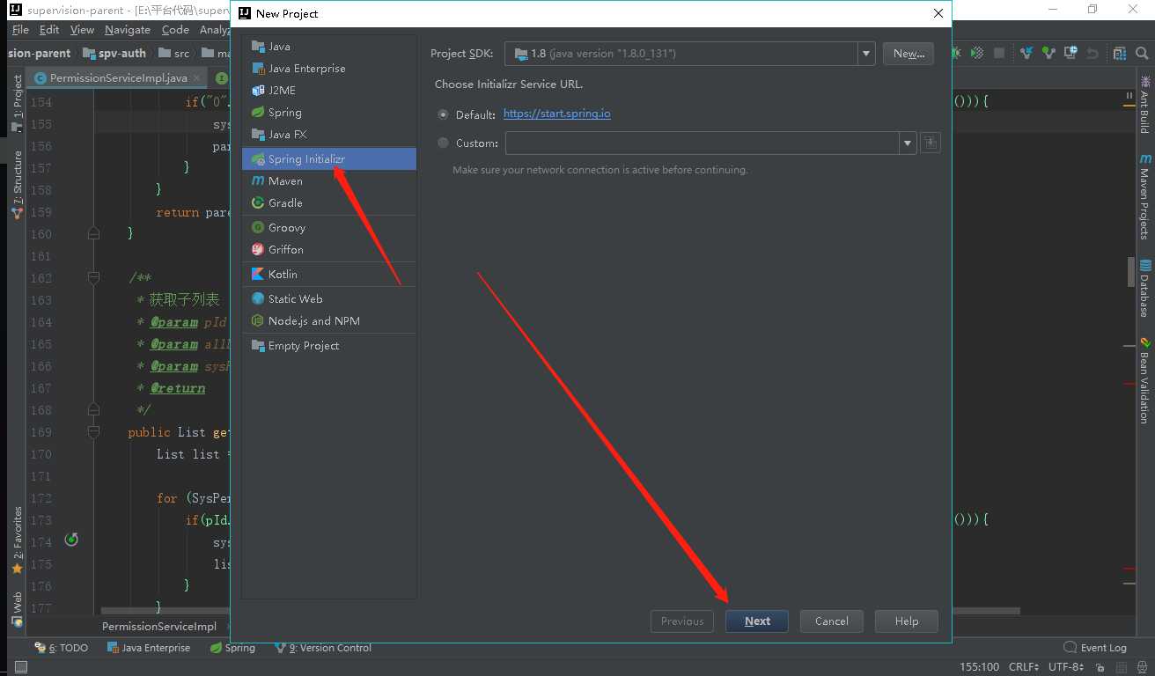1155x676 pixels.
Task: Open the start.spring.io link
Action: (556, 114)
